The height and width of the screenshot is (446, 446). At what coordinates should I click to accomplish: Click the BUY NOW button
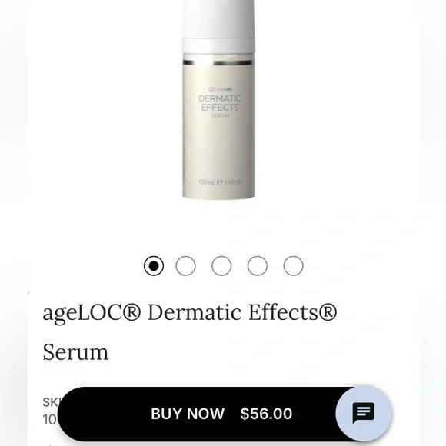tap(188, 414)
